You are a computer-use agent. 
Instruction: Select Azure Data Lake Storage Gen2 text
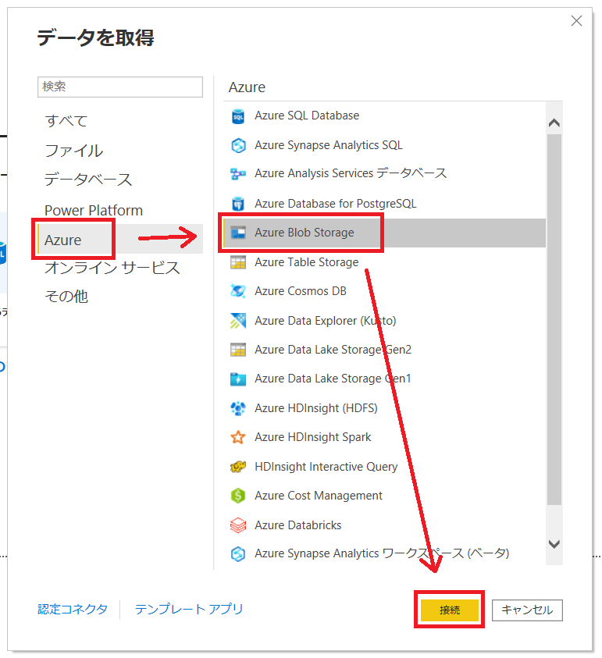click(333, 350)
